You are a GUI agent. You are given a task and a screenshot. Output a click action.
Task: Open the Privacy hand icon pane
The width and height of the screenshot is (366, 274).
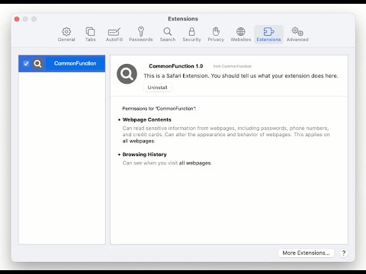tap(216, 34)
